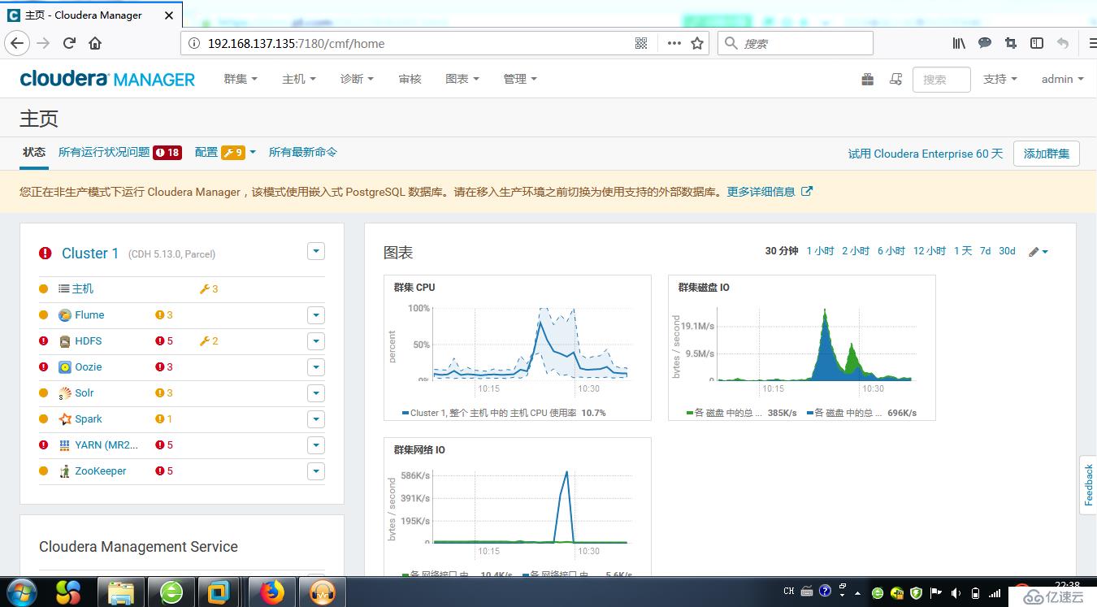Open the 群集磁盘 IO chart
The image size is (1097, 607).
(x=802, y=348)
